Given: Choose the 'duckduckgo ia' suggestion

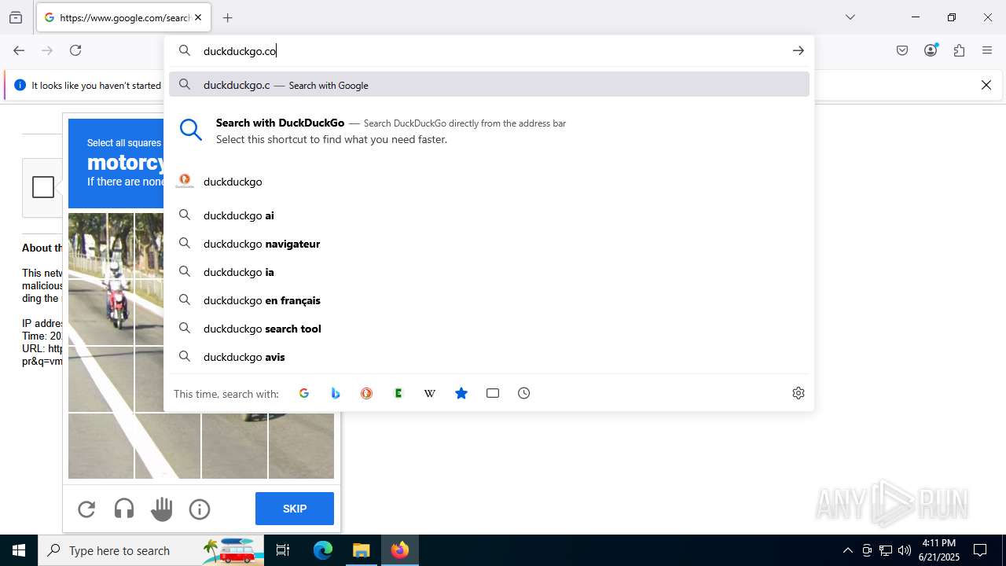Looking at the screenshot, I should [489, 272].
